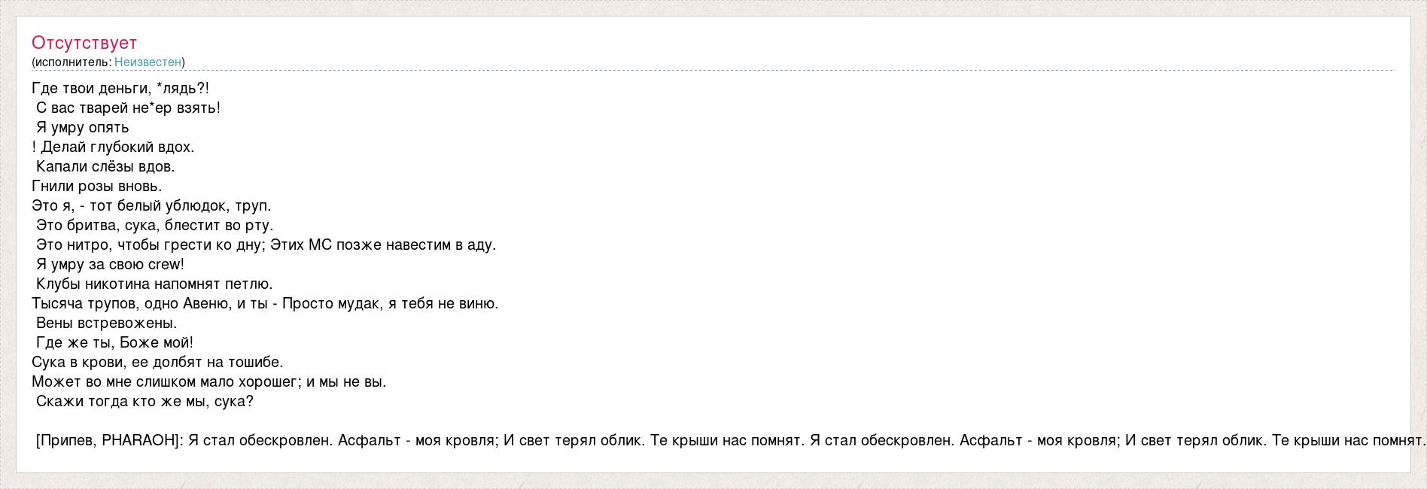The image size is (1427, 489).
Task: Click the line 'Я умру за свою crew!'
Action: pos(110,264)
